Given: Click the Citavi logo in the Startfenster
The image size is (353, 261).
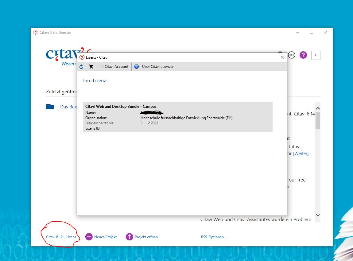Looking at the screenshot, I should 61,56.
